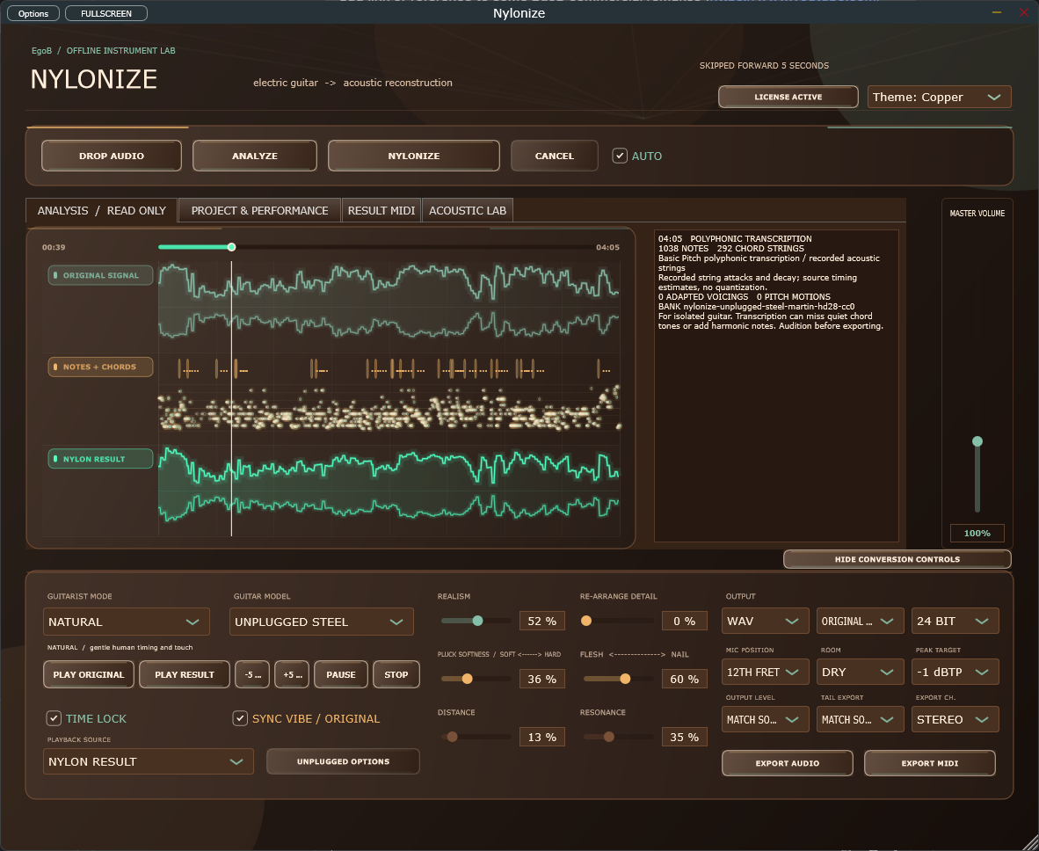Click the PAUSE playback button
Image resolution: width=1039 pixels, height=851 pixels.
340,674
